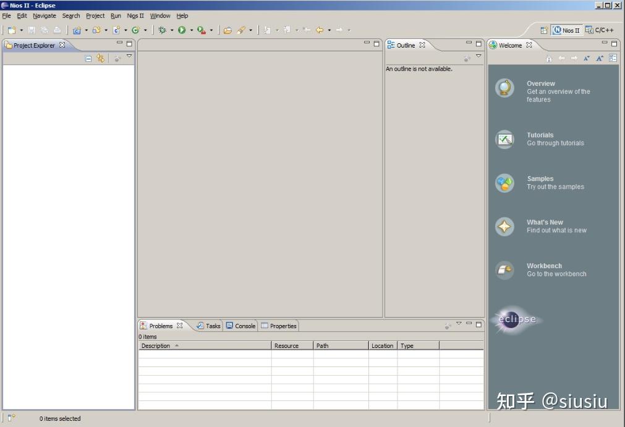The height and width of the screenshot is (427, 625).
Task: Open the Search menu
Action: point(71,16)
